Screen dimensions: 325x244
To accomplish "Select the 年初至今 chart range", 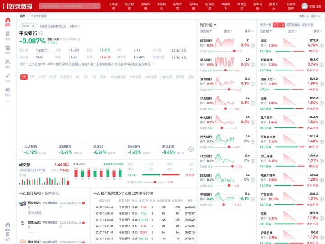I will pos(66,77).
